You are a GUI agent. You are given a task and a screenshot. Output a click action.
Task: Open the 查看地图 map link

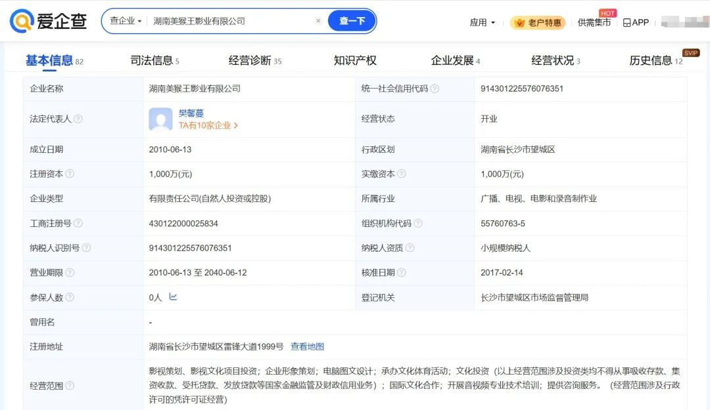click(x=307, y=347)
